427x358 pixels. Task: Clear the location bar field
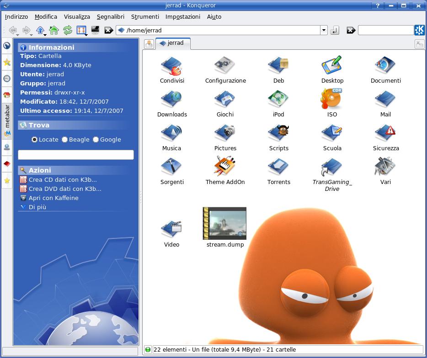click(x=109, y=30)
